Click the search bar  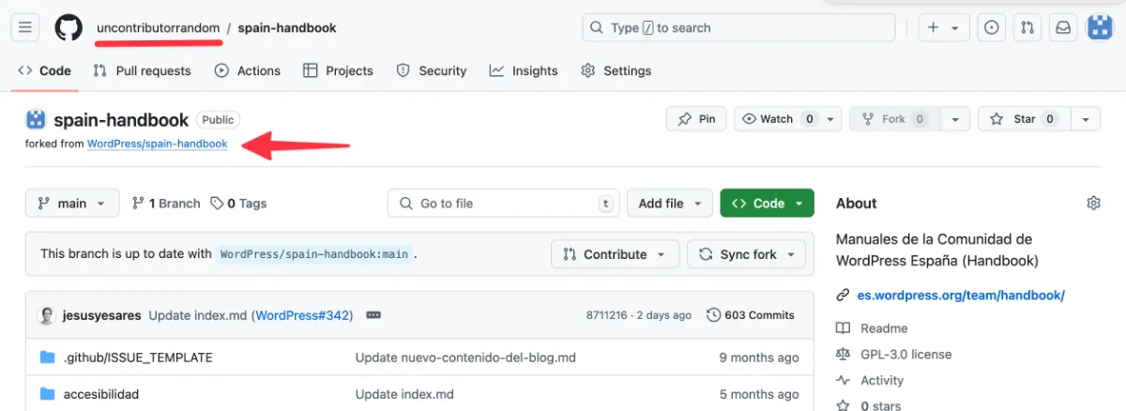tap(738, 28)
